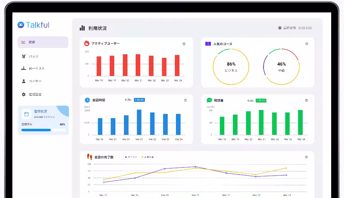This screenshot has height=198, width=344.
Task: Click the help icon on アクティブユーザー card
Action: point(184,44)
